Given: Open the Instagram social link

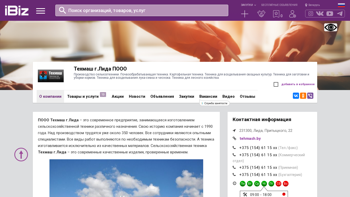Looking at the screenshot, I should (x=311, y=14).
